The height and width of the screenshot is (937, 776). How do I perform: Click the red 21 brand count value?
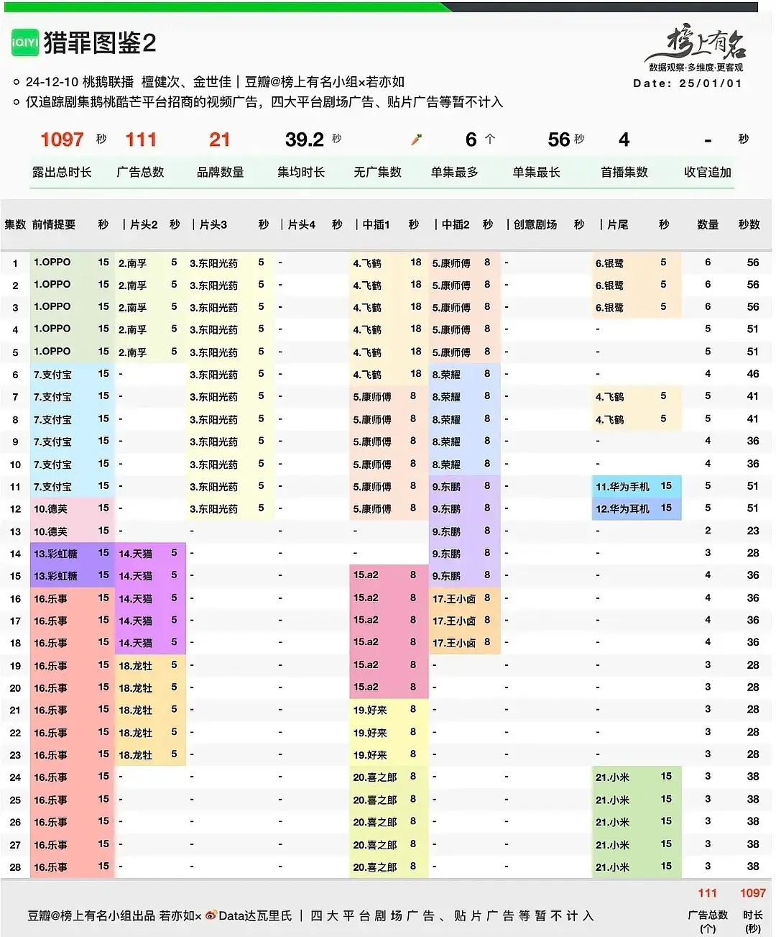[x=219, y=140]
